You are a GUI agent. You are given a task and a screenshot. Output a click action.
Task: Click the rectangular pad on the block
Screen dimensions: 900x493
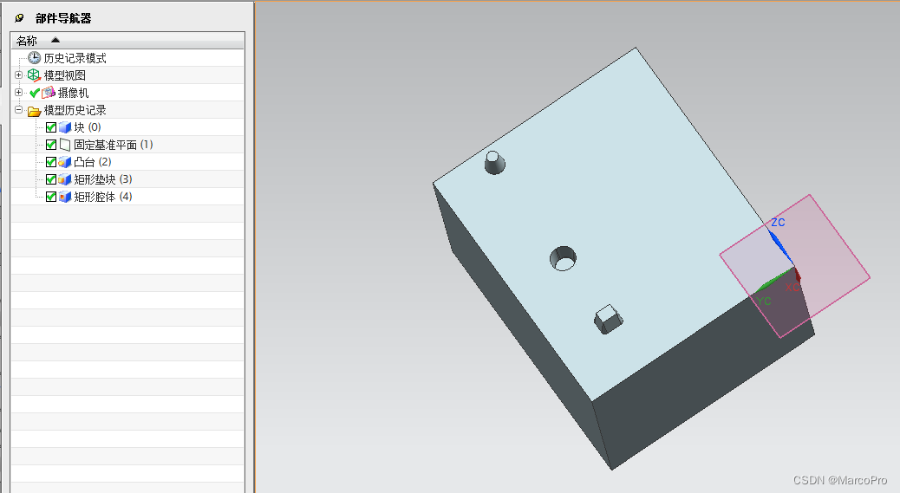coord(609,320)
